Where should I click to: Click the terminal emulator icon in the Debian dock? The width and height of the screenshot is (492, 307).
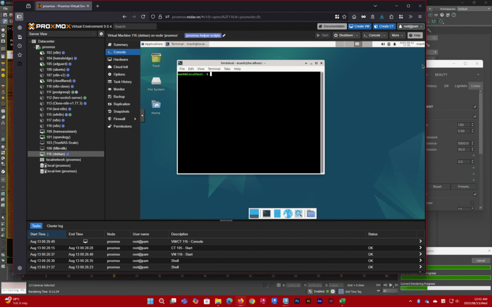(266, 213)
